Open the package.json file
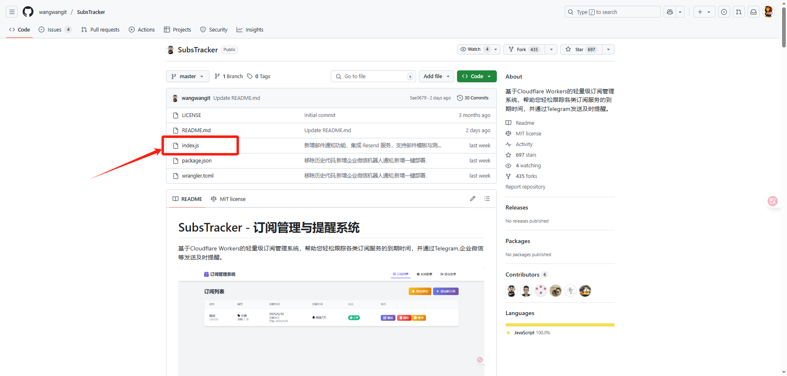 pyautogui.click(x=197, y=161)
